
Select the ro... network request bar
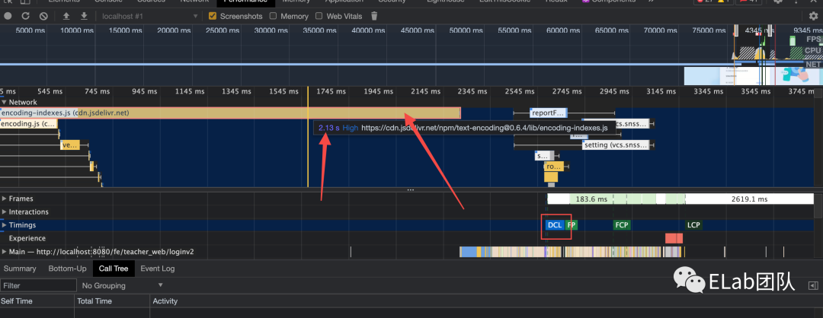point(554,167)
